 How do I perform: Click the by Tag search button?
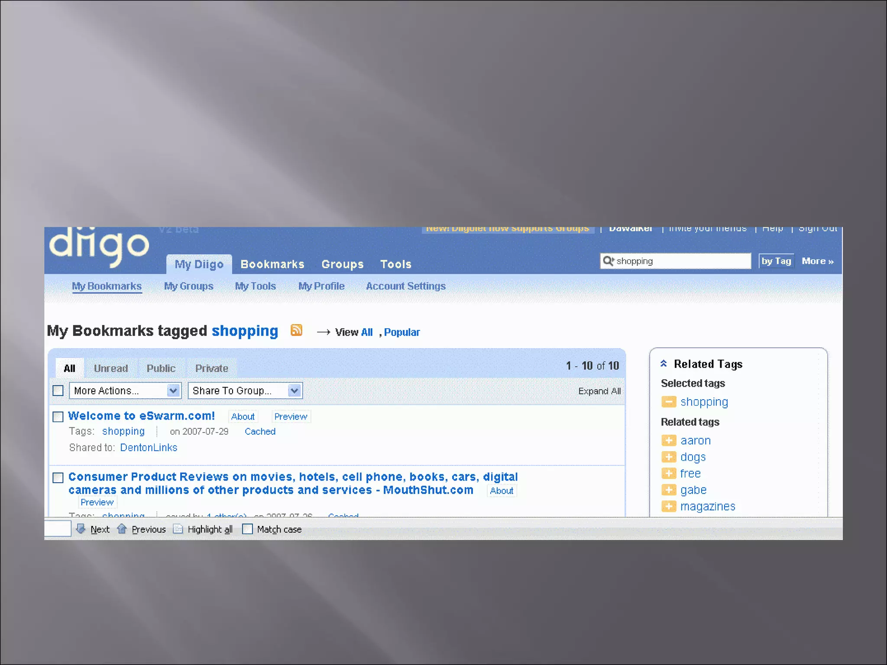(x=776, y=261)
